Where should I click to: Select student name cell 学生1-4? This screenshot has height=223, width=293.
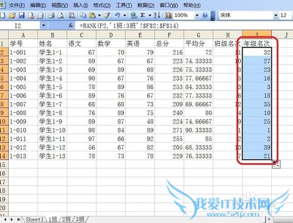(52, 78)
